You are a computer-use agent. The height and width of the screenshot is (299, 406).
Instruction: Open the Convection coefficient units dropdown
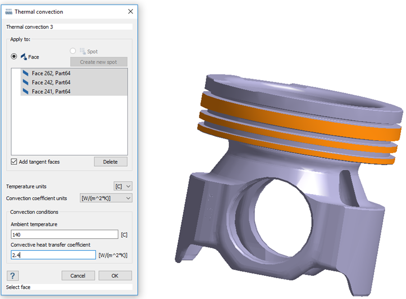click(x=106, y=198)
